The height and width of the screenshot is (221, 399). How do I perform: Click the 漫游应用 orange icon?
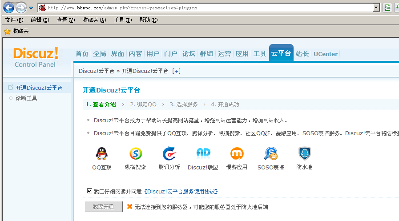tap(237, 153)
